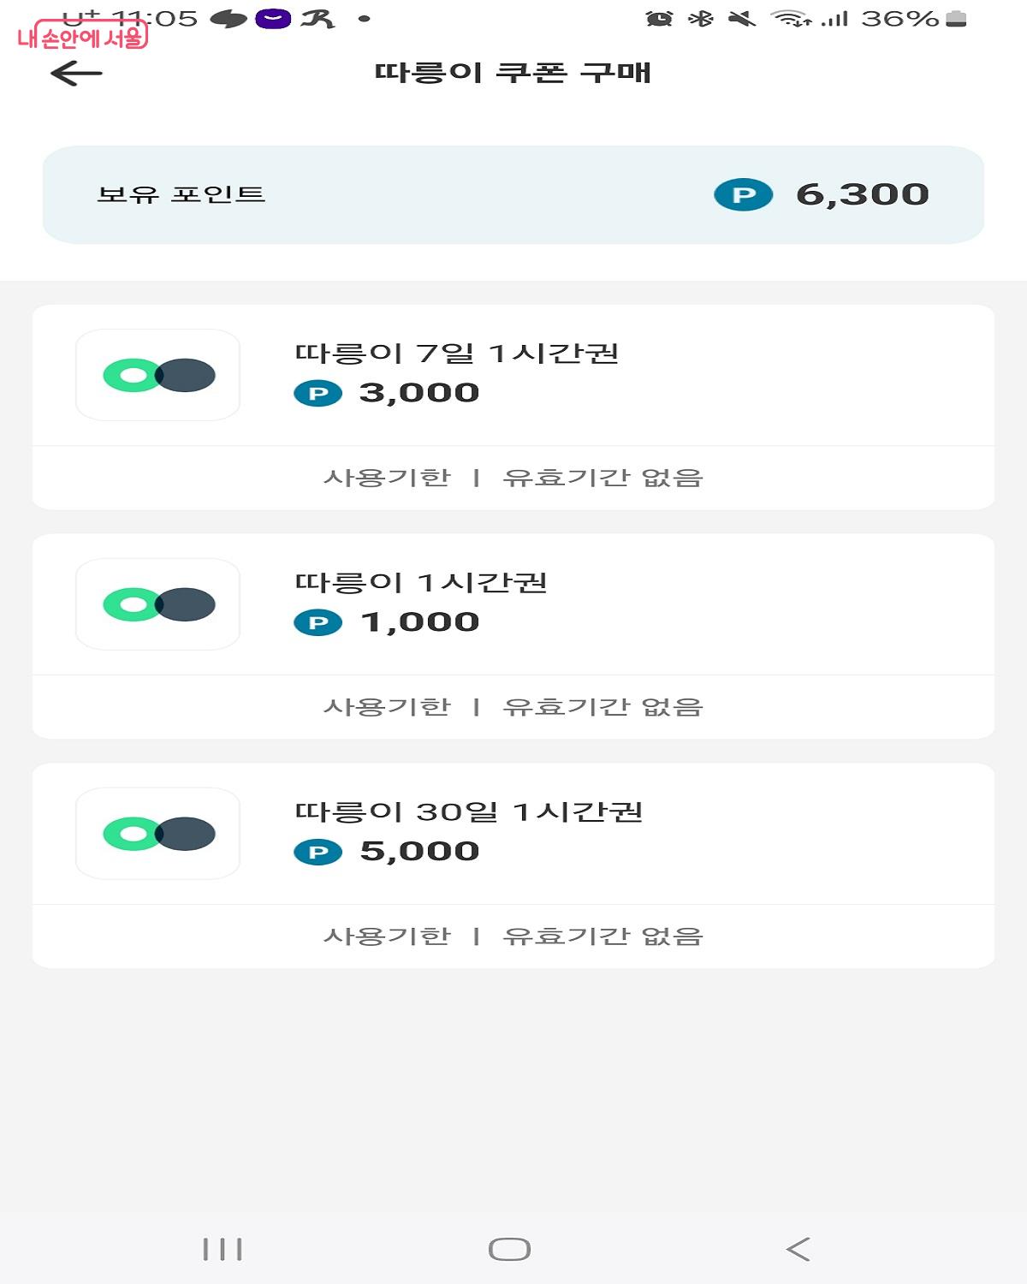This screenshot has width=1027, height=1284.
Task: Tap the 5,000 point price
Action: (x=419, y=853)
